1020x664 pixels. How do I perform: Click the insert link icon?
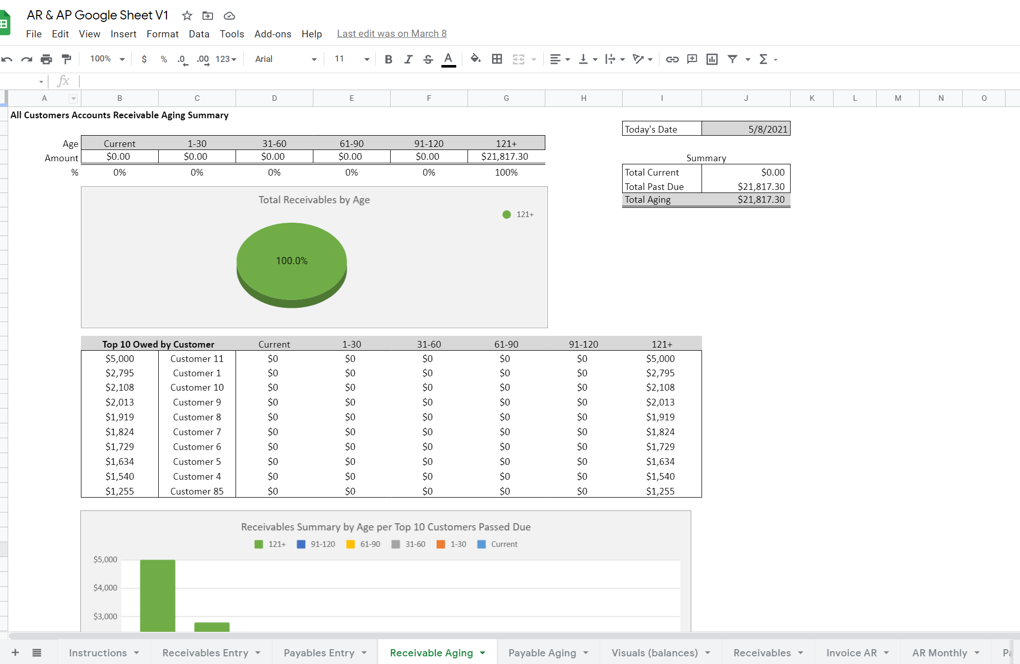click(672, 59)
